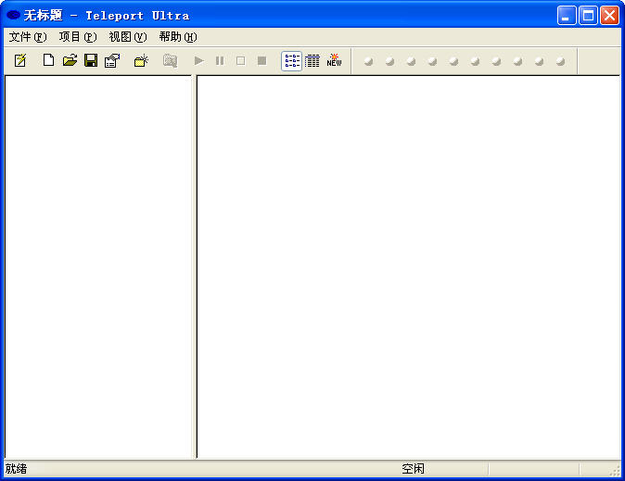This screenshot has width=625, height=481.
Task: Save the project using the floppy disk icon
Action: coord(91,60)
